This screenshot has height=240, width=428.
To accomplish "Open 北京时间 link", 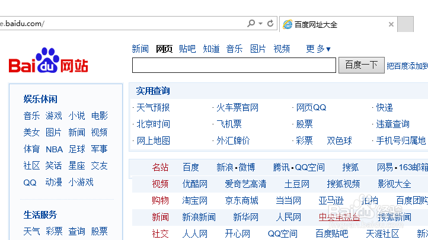I will [153, 124].
